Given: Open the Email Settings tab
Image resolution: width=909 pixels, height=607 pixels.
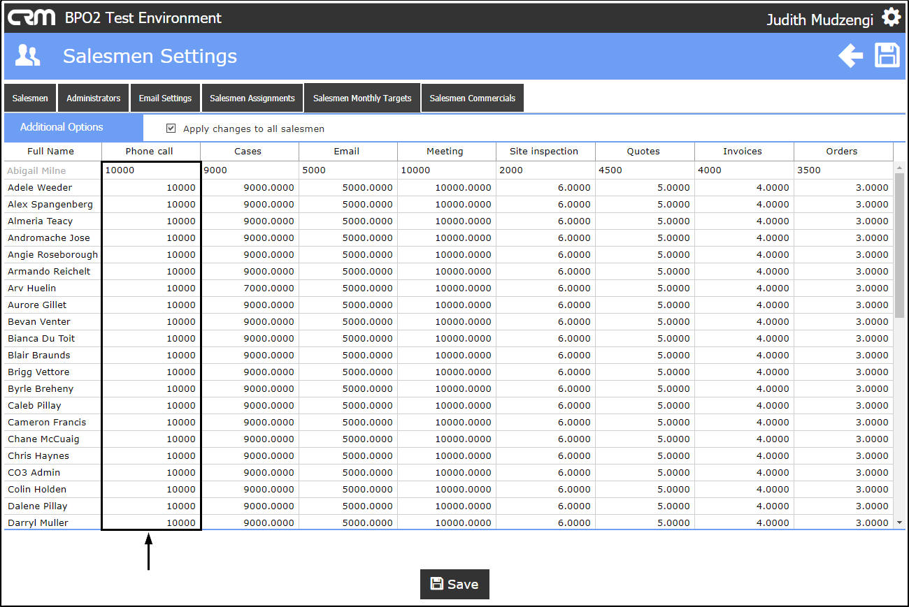Looking at the screenshot, I should pos(165,98).
